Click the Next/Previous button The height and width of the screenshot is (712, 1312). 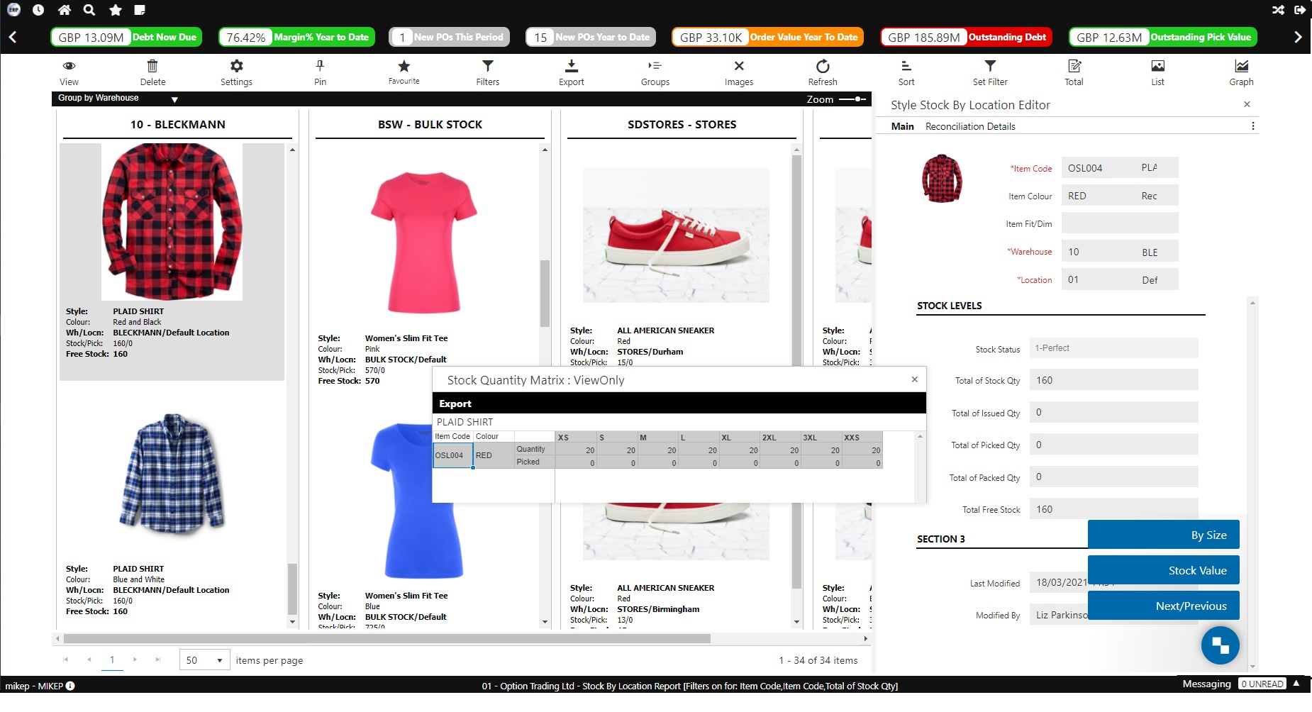[1163, 606]
